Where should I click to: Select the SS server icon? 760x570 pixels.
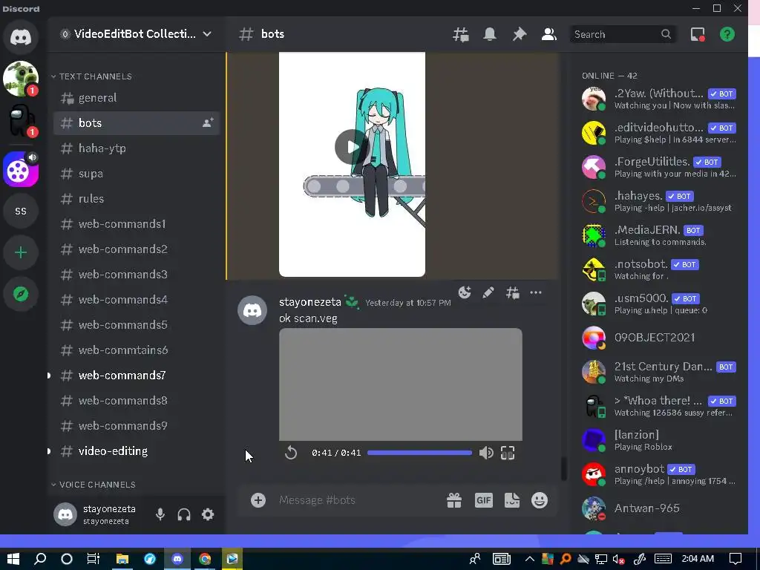coord(20,211)
